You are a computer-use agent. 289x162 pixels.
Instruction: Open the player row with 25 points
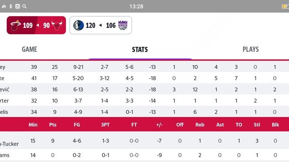[144, 67]
